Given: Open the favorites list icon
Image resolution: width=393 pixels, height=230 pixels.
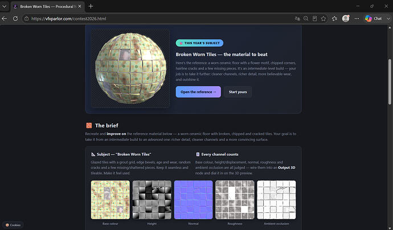Looking at the screenshot, I should (x=334, y=19).
